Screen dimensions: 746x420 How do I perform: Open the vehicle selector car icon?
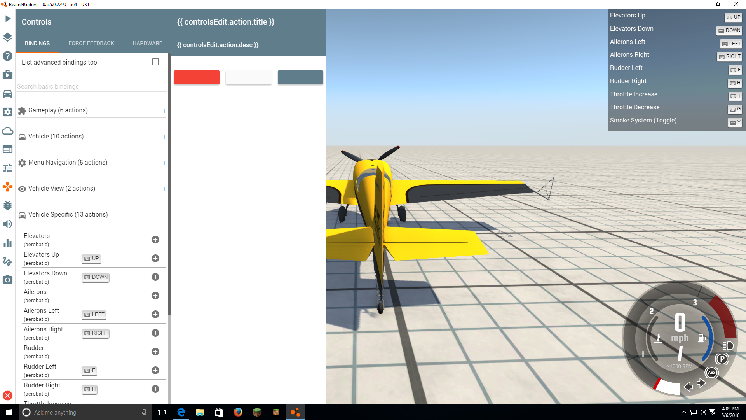pos(8,93)
